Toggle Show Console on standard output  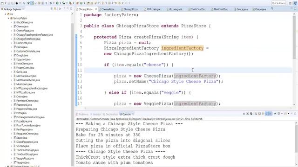coord(267,114)
